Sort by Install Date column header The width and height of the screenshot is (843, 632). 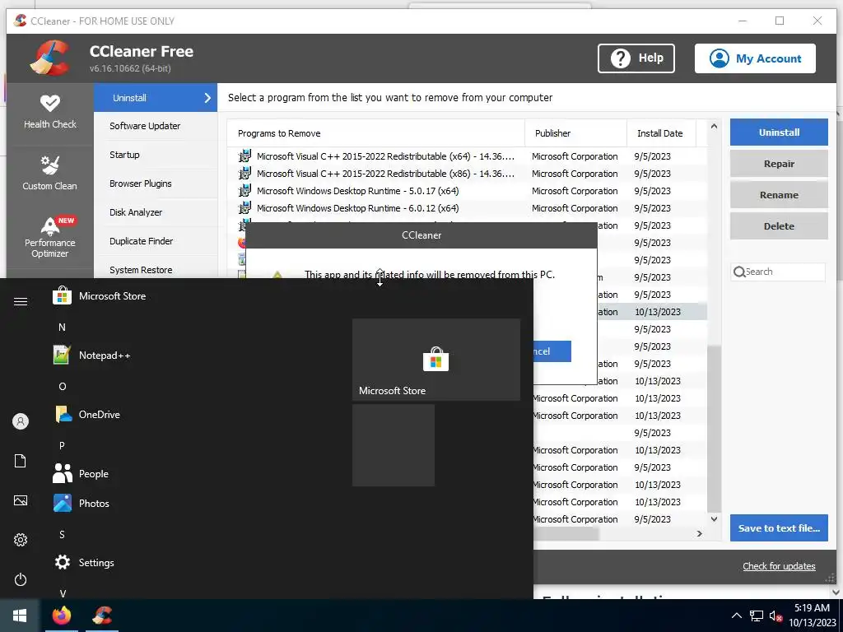[661, 133]
